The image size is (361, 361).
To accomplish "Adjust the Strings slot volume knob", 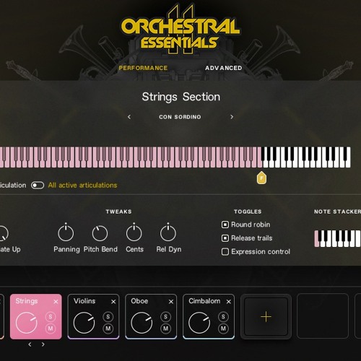I will coord(26,323).
